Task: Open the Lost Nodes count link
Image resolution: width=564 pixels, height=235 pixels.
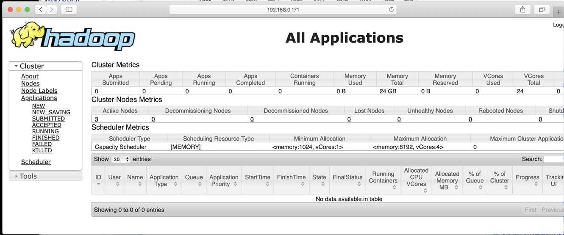Action: [x=349, y=119]
